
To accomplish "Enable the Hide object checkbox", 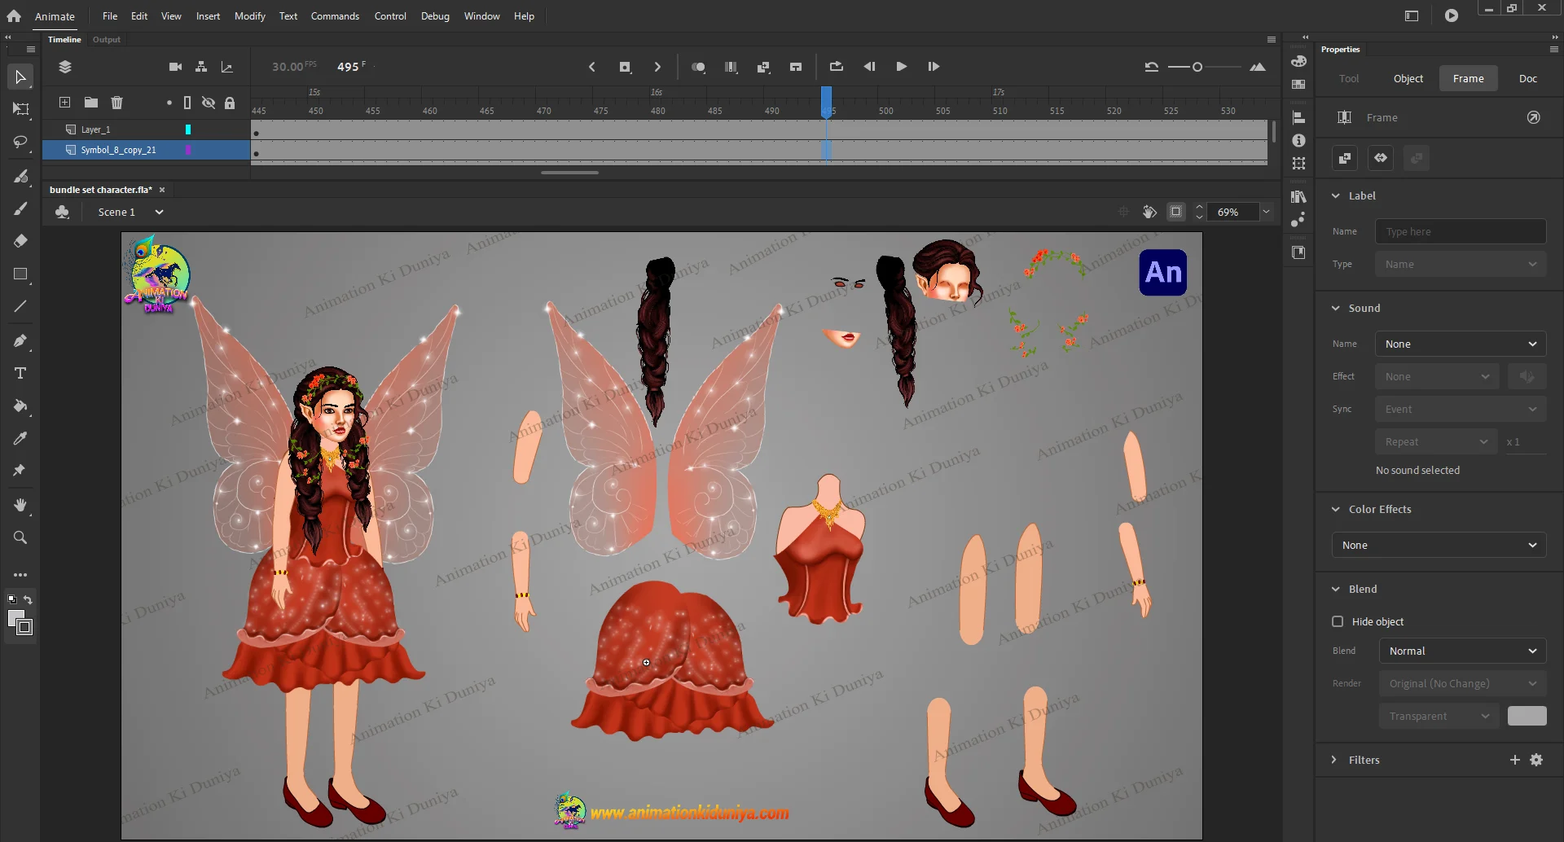I will pos(1338,621).
